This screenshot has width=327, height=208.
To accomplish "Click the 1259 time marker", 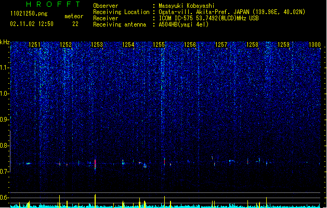I will (284, 45).
